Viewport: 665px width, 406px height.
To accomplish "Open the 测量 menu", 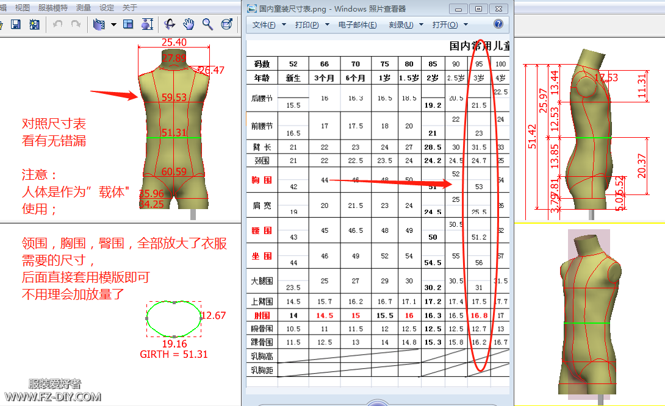I will click(84, 8).
